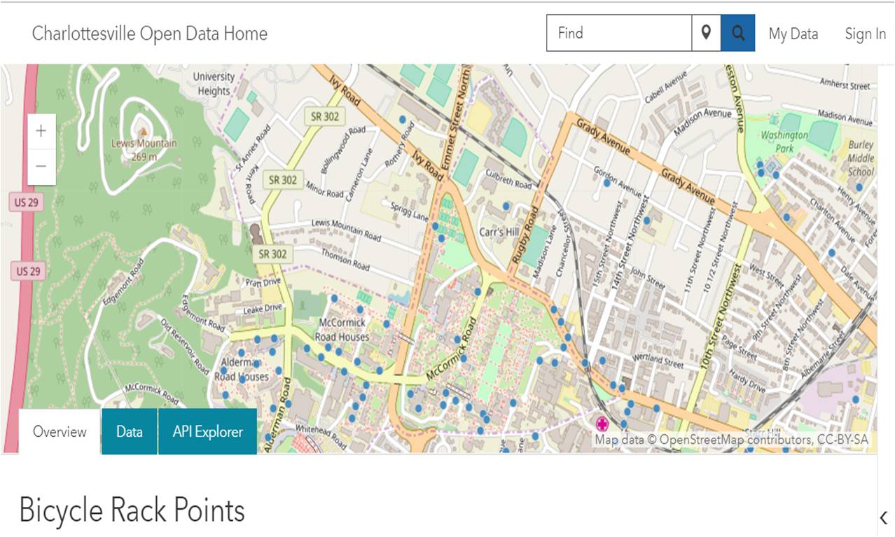The height and width of the screenshot is (537, 895).
Task: Click the Sign In link
Action: pos(865,34)
